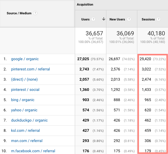This screenshot has width=168, height=154.
Task: Click sessions value 620
Action: (x=148, y=110)
